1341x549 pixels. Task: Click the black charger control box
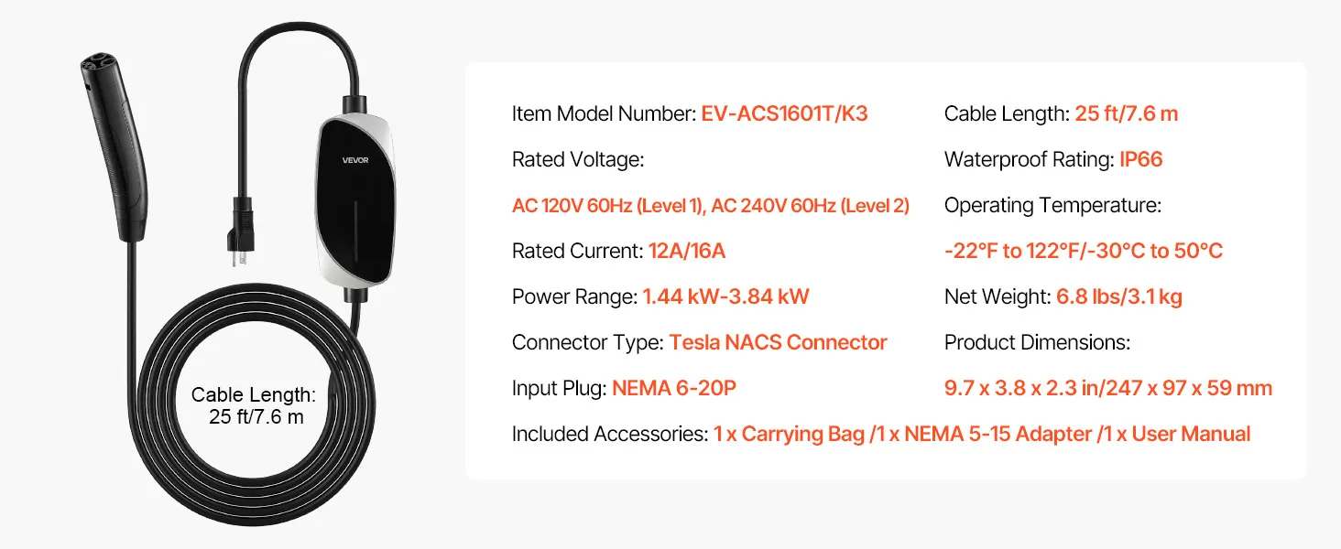(355, 201)
